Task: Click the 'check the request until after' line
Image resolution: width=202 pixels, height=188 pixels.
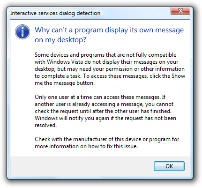Action: pos(103,111)
